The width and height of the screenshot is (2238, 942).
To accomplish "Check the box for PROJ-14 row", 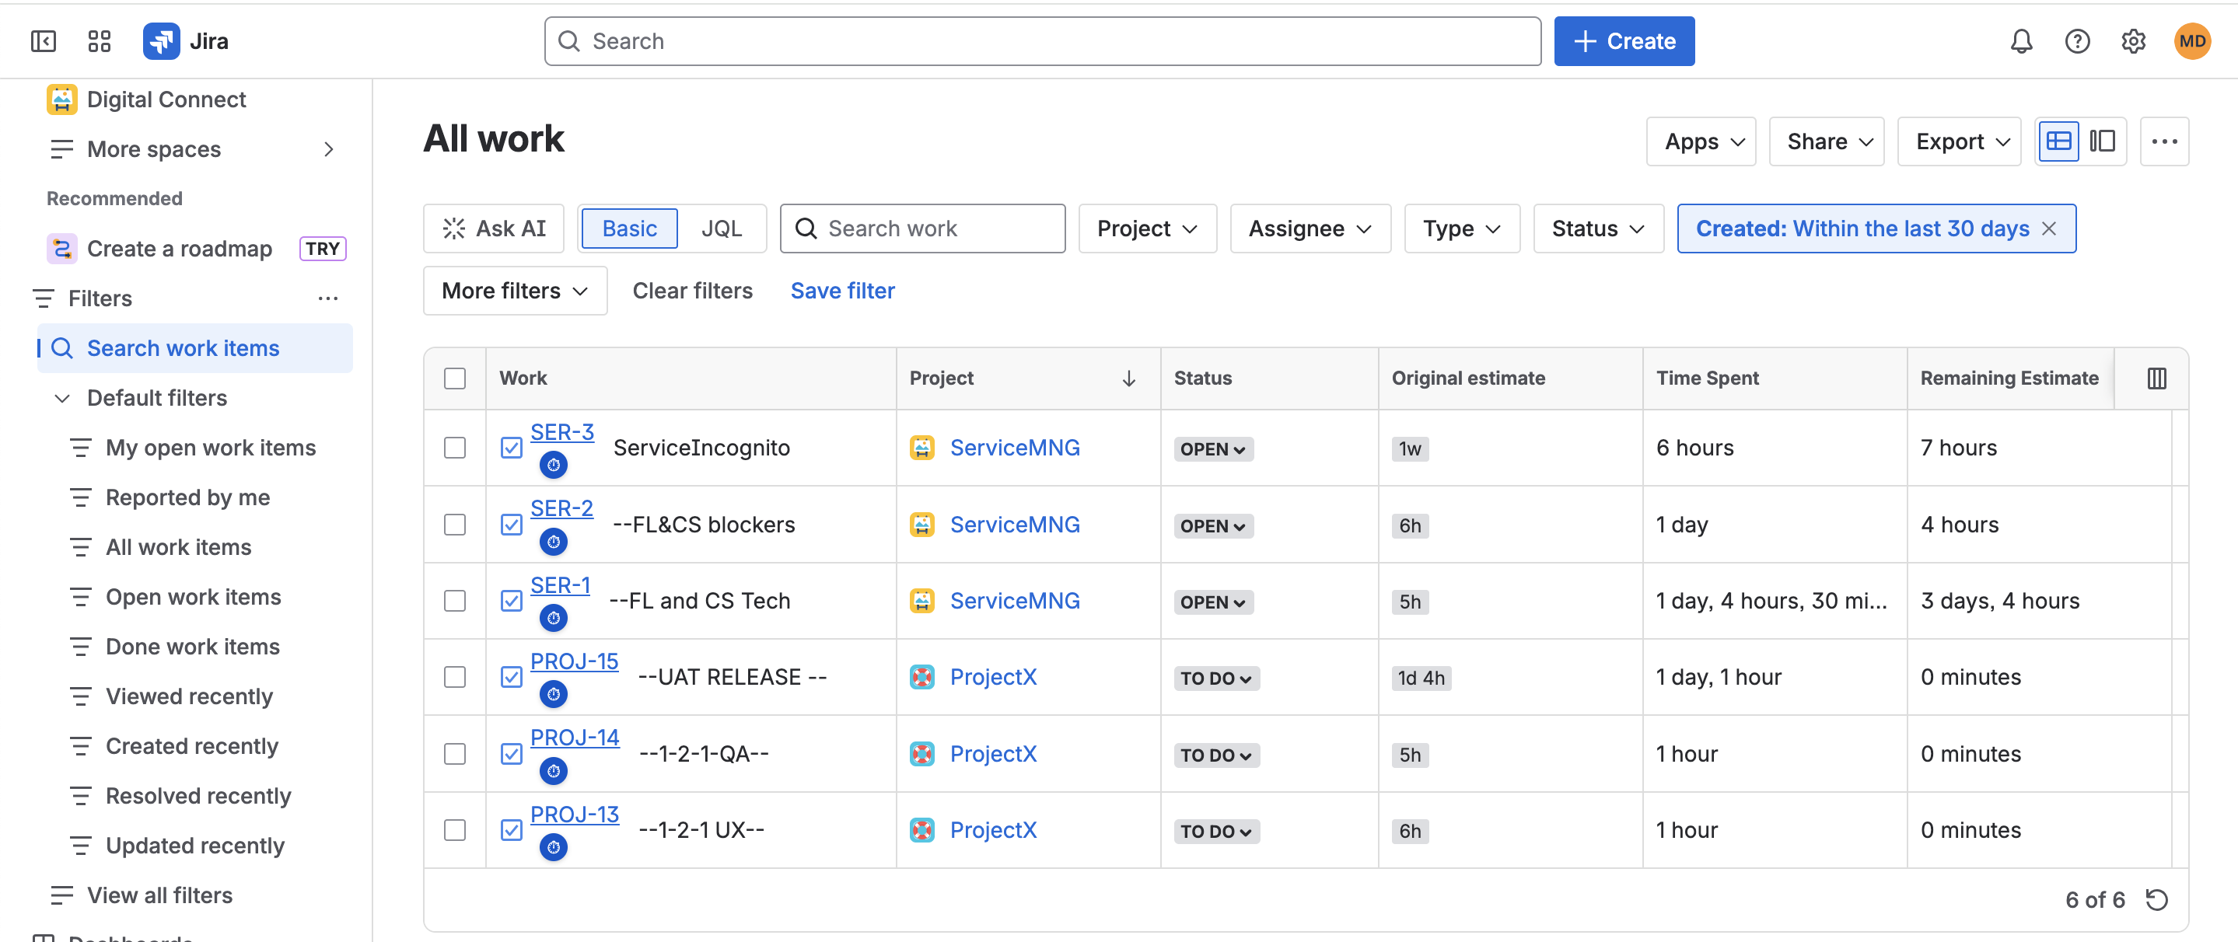I will click(x=454, y=754).
